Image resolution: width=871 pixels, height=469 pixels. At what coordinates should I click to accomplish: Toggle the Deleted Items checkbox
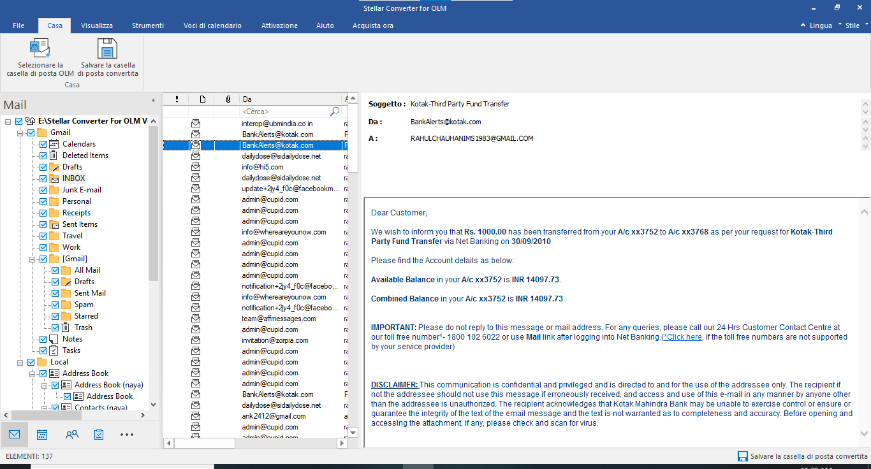pyautogui.click(x=43, y=155)
